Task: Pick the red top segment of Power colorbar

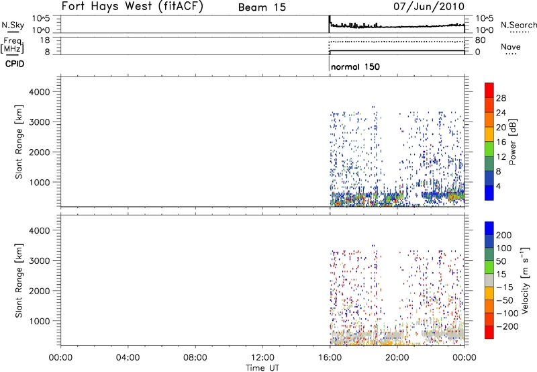Action: pyautogui.click(x=489, y=90)
